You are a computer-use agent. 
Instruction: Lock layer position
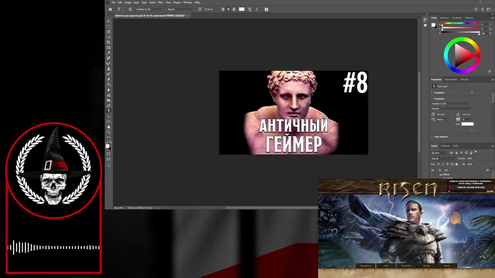(447, 164)
